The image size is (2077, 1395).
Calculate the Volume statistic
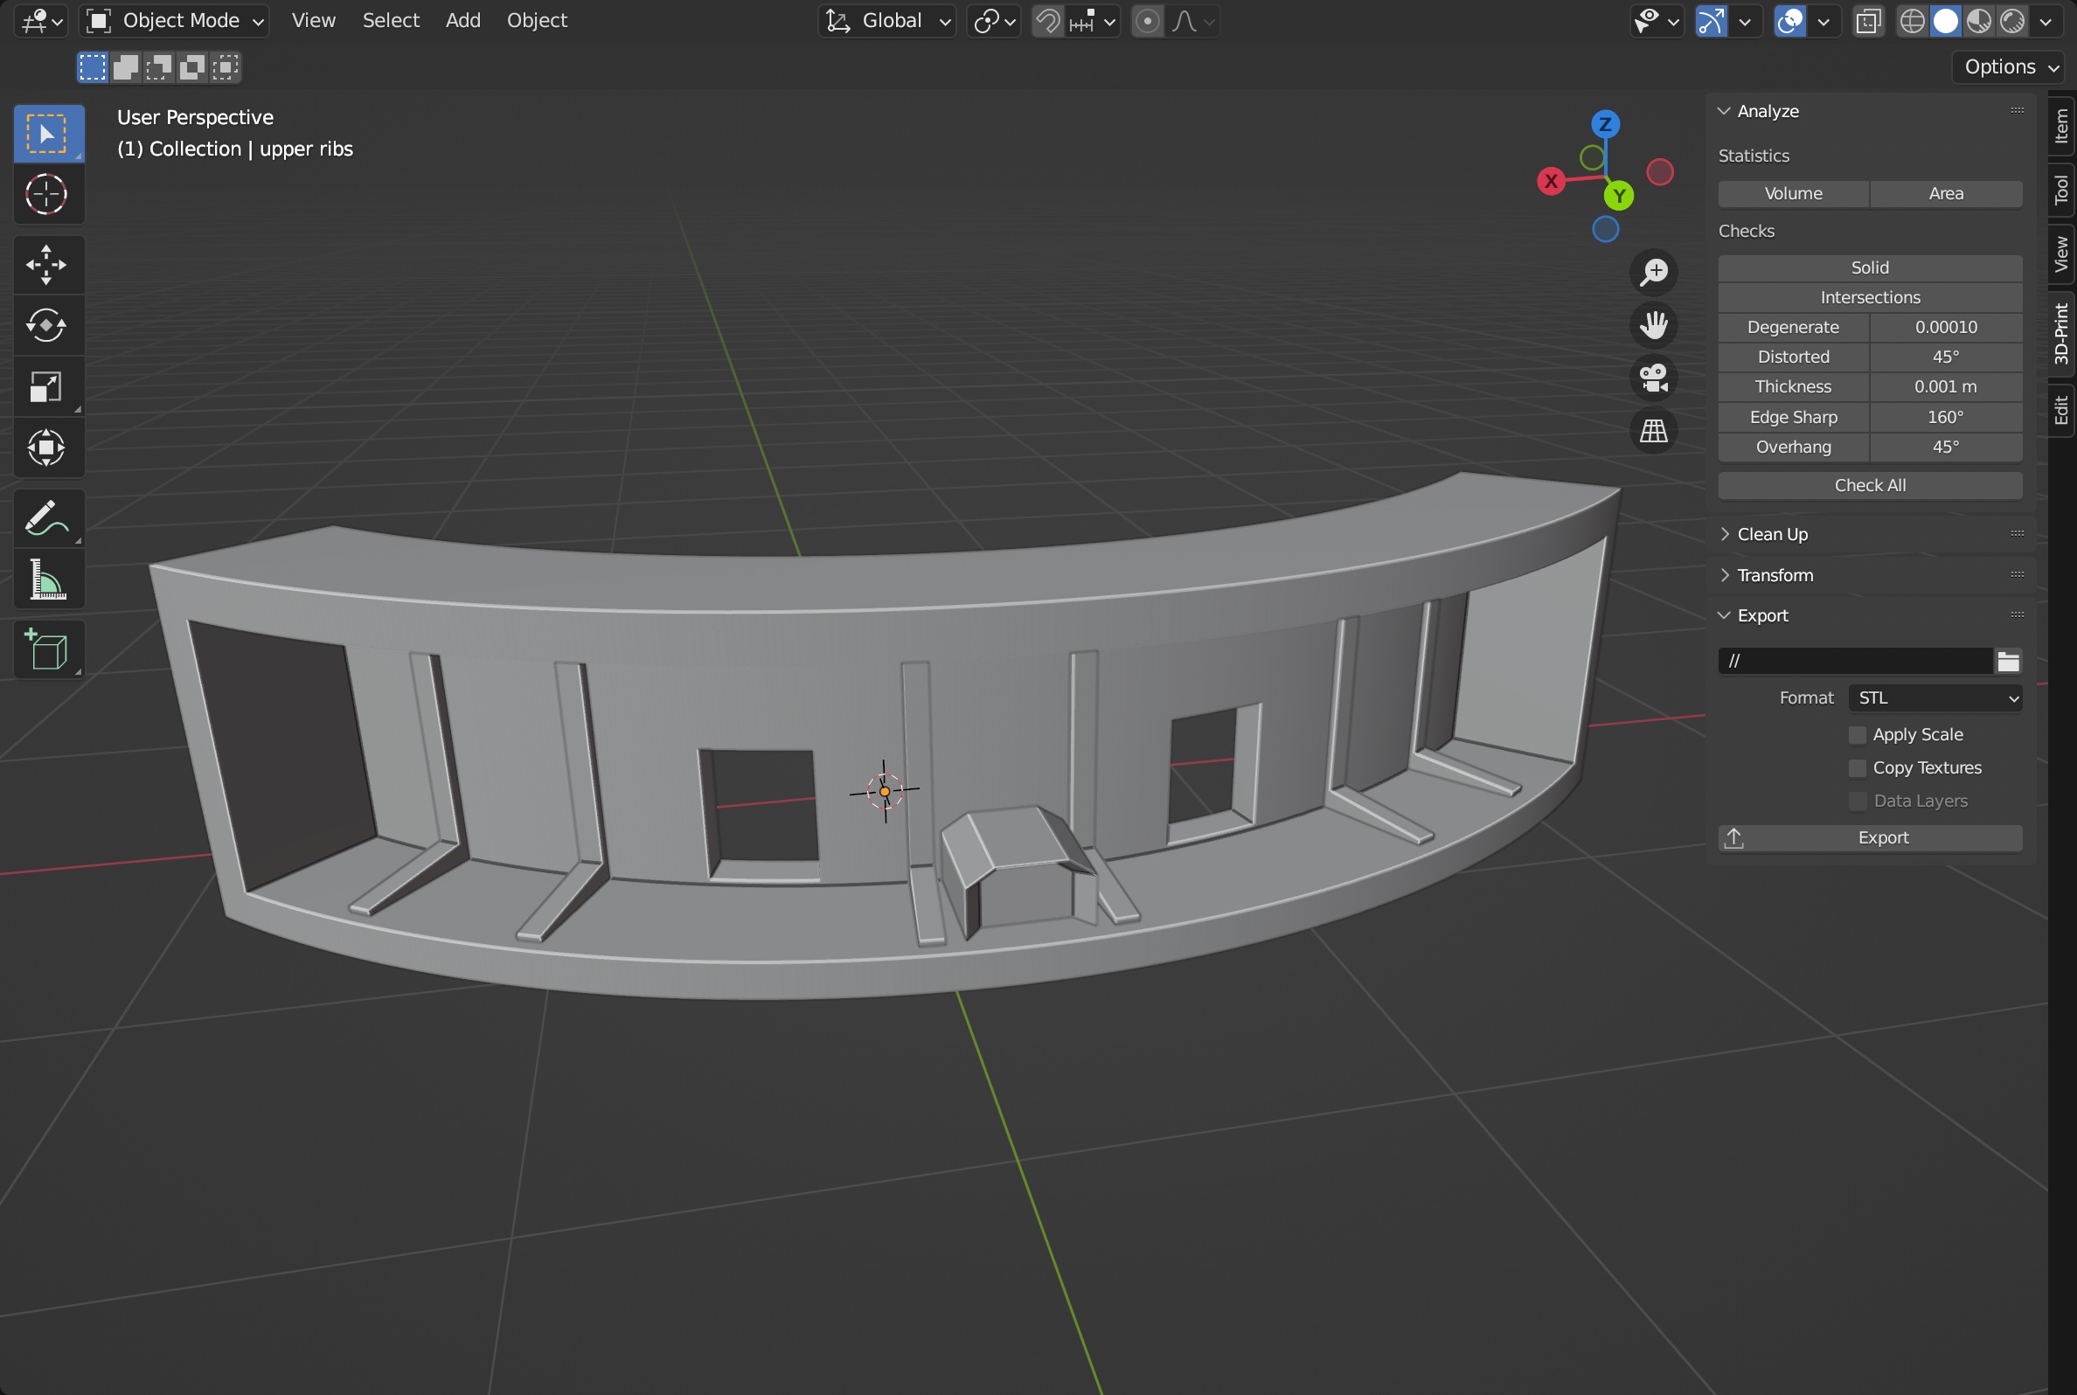(x=1793, y=194)
